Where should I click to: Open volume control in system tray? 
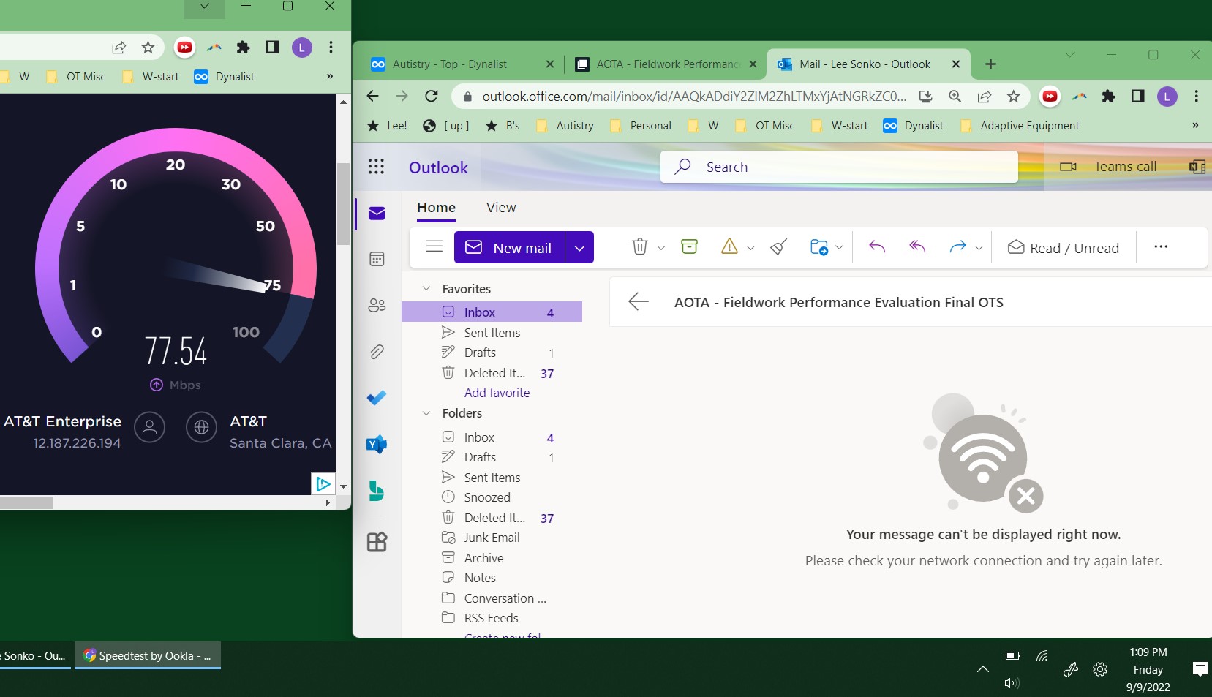(x=1012, y=682)
